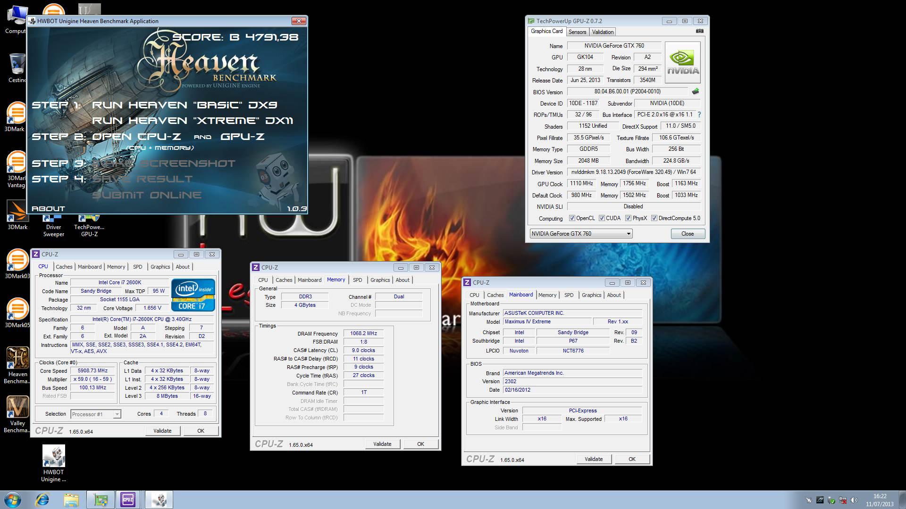The height and width of the screenshot is (509, 906).
Task: Toggle the CUDA checkbox in GPU-Z
Action: (x=602, y=218)
